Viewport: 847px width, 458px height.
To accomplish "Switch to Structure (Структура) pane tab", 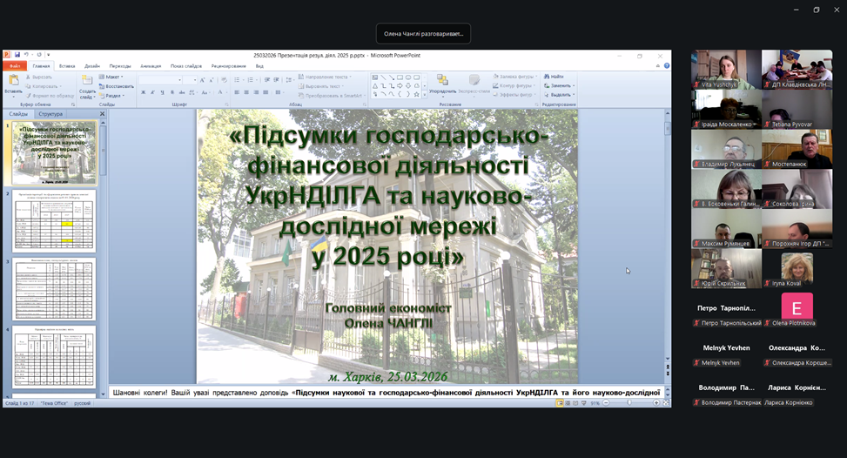I will pos(50,114).
